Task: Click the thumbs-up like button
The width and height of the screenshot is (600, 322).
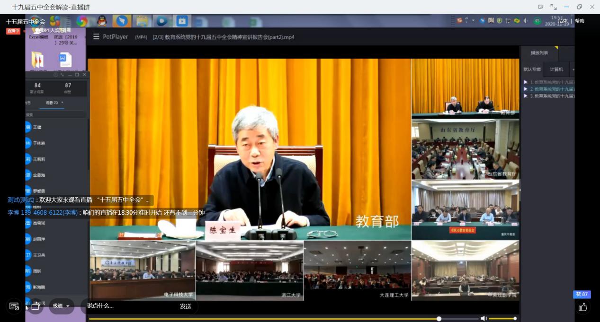Action: (582, 307)
